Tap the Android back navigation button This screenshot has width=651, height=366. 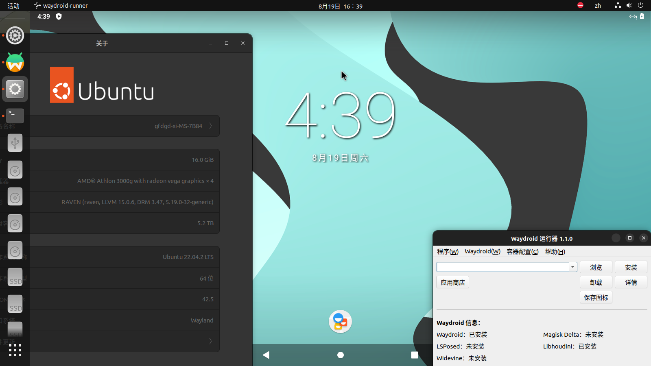tap(266, 355)
